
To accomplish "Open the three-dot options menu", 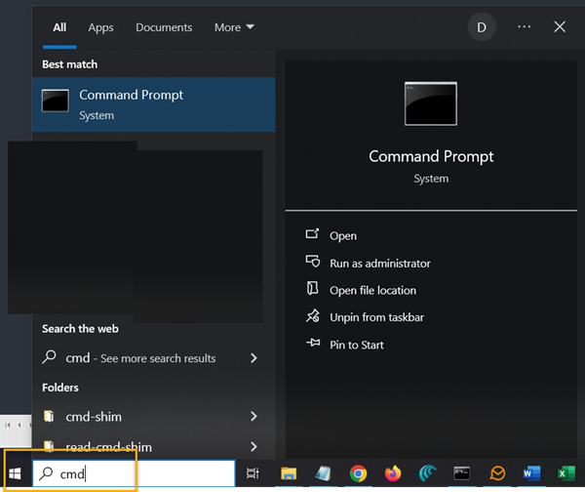I will click(525, 27).
